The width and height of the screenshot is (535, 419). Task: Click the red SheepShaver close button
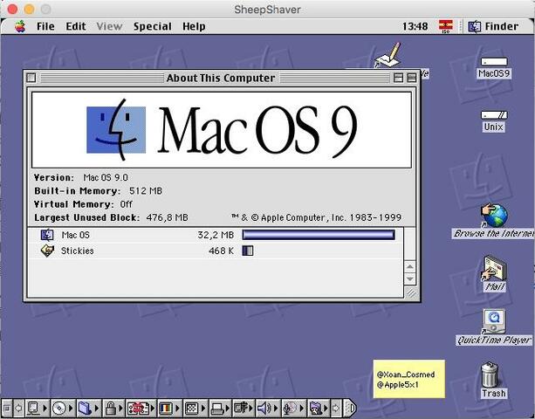12,10
